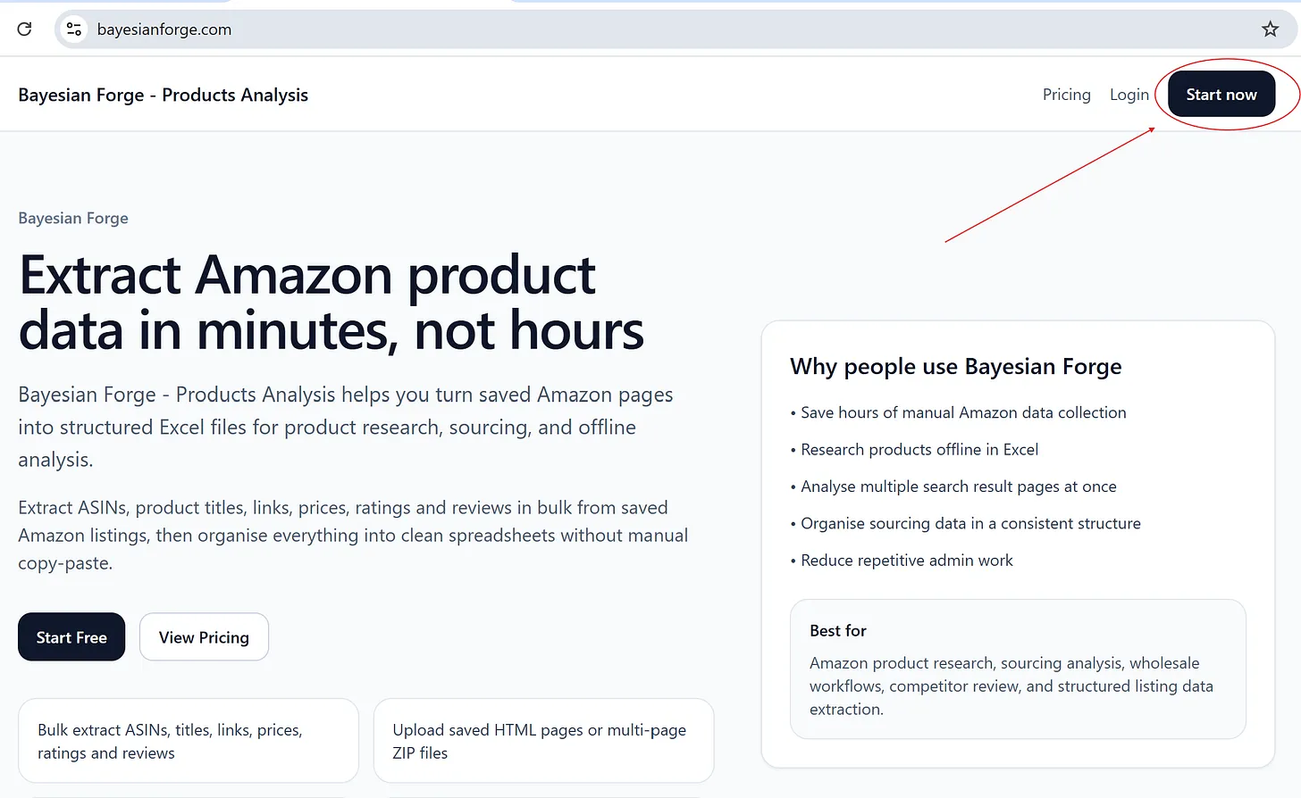The width and height of the screenshot is (1301, 798).
Task: Select the Bulk extract ASINs feature card
Action: pyautogui.click(x=188, y=741)
